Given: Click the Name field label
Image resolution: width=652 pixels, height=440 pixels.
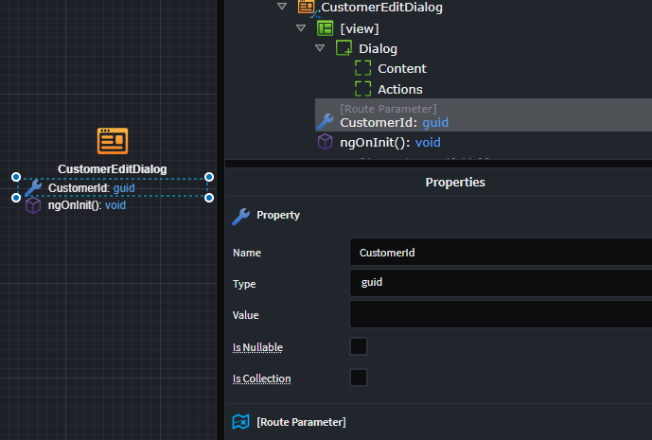Looking at the screenshot, I should [x=247, y=253].
